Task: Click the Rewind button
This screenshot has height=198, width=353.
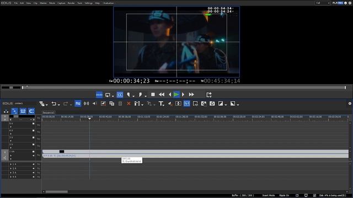Action: point(162,95)
